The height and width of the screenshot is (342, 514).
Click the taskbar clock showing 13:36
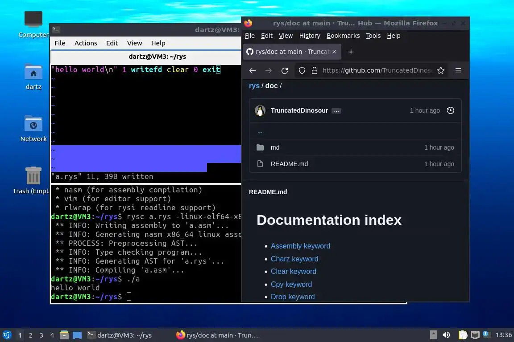(x=503, y=335)
